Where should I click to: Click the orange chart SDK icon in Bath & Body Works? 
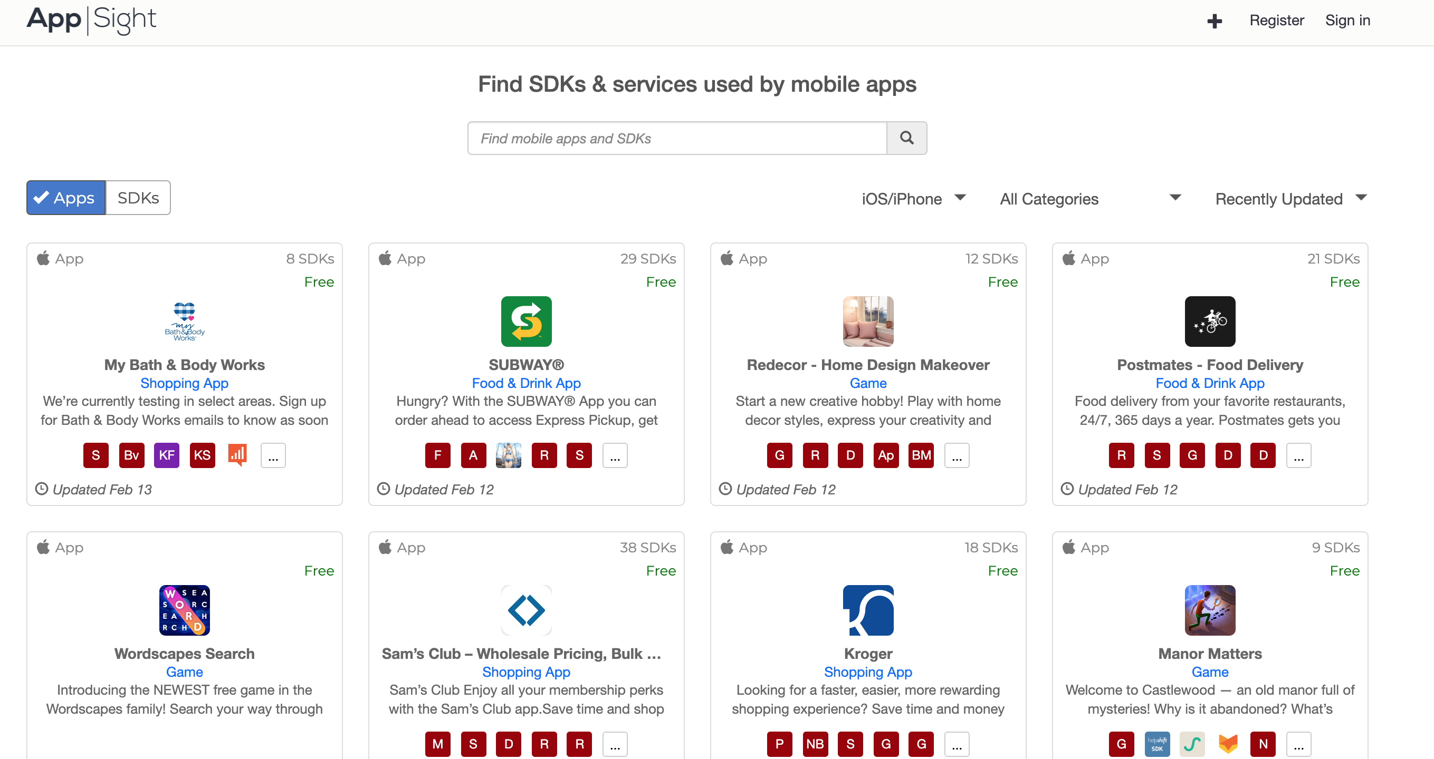point(238,455)
